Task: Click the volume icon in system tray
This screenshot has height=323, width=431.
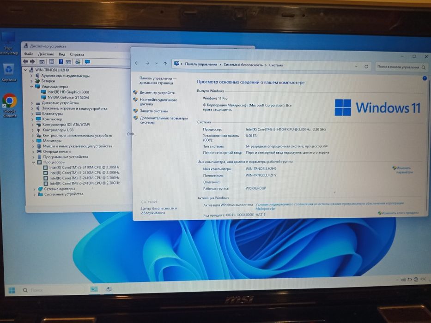Action: pyautogui.click(x=403, y=280)
